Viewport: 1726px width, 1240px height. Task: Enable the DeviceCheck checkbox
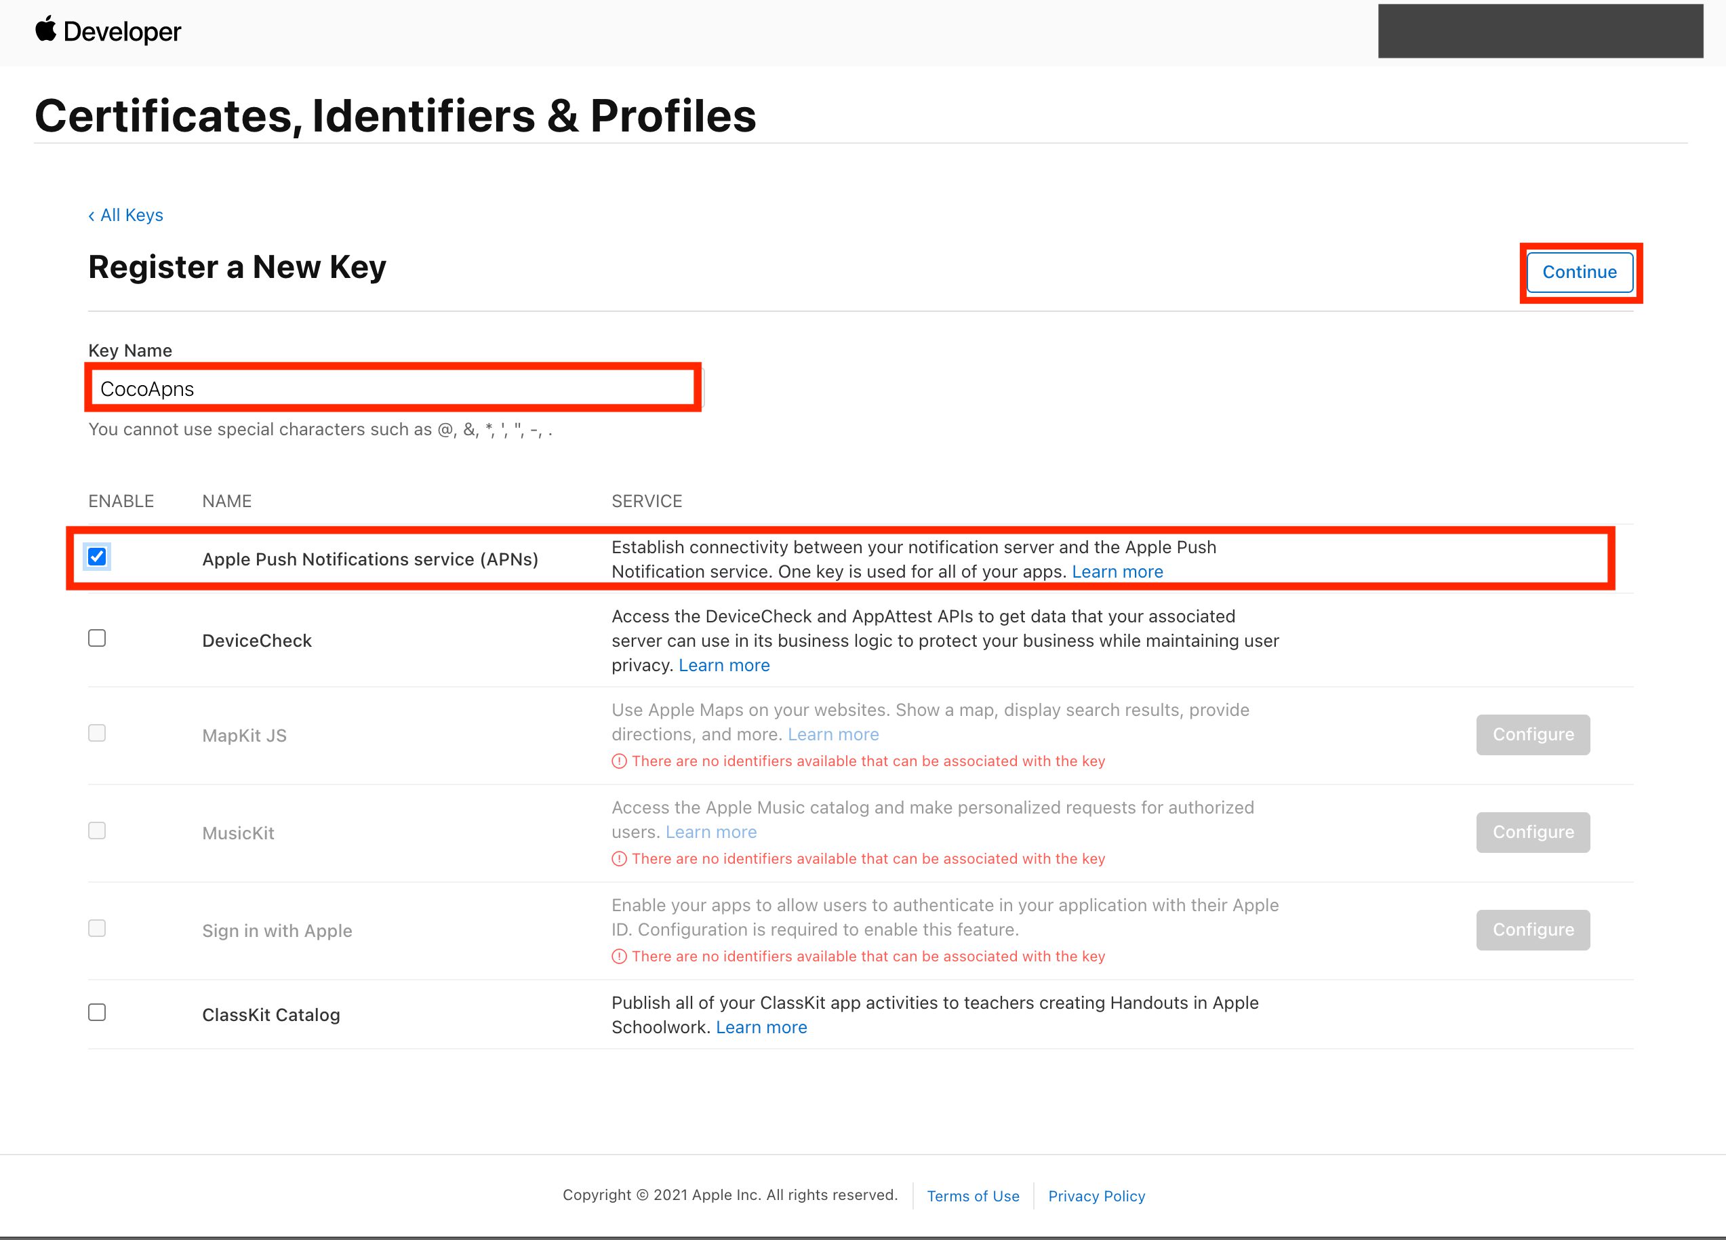point(97,638)
